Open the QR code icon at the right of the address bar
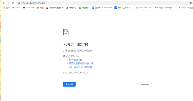This screenshot has width=193, height=101. (x=191, y=3)
